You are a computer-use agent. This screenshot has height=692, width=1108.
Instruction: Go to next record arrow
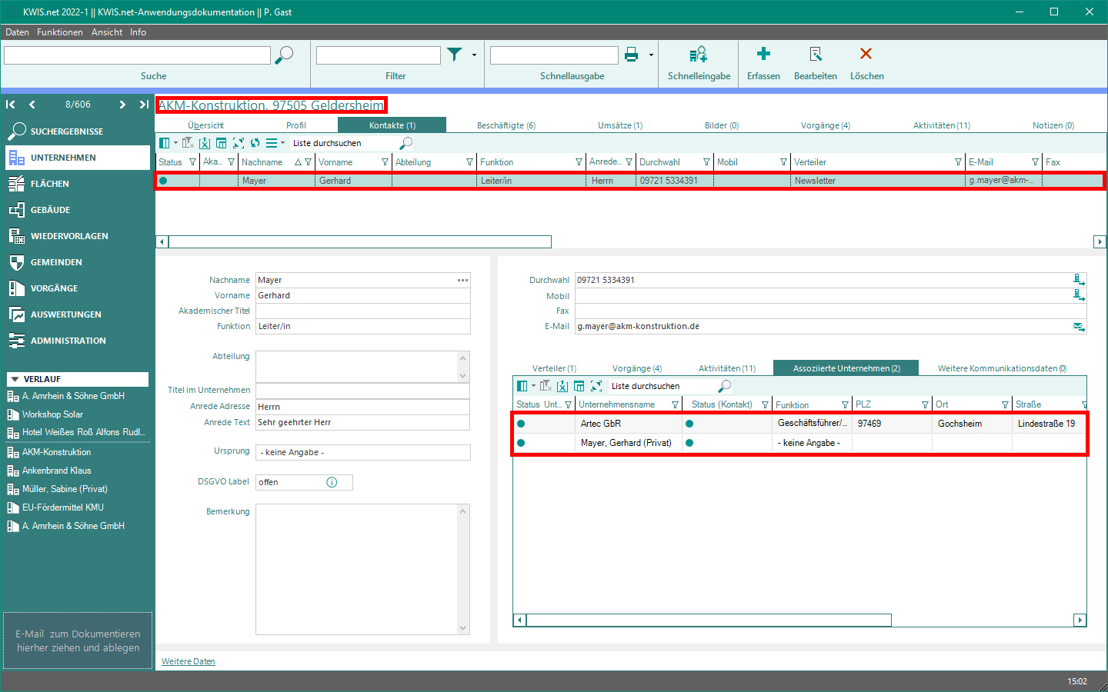[122, 105]
